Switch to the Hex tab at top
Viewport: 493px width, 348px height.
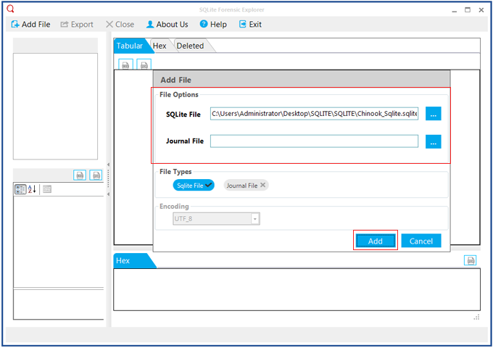click(x=159, y=46)
